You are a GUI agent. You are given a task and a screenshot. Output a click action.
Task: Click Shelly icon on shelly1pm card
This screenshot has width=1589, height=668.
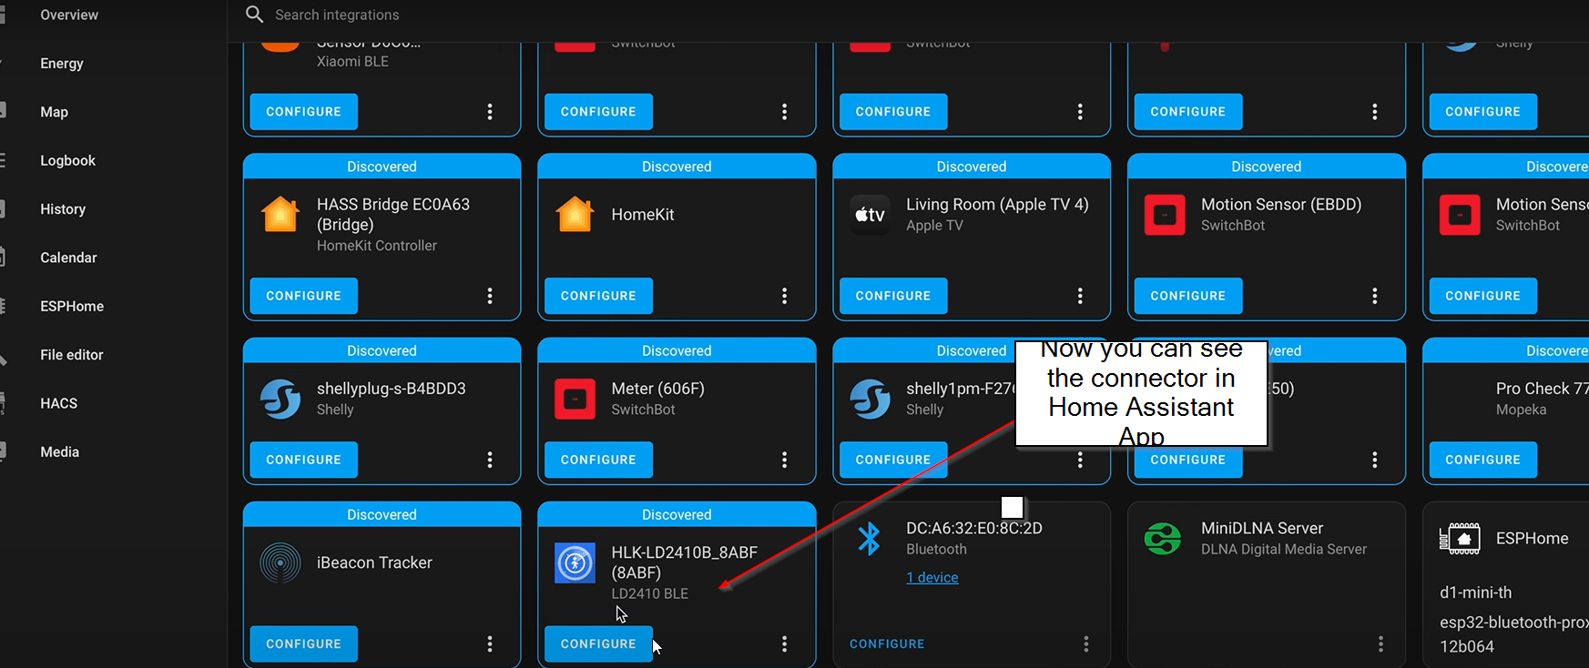point(870,399)
